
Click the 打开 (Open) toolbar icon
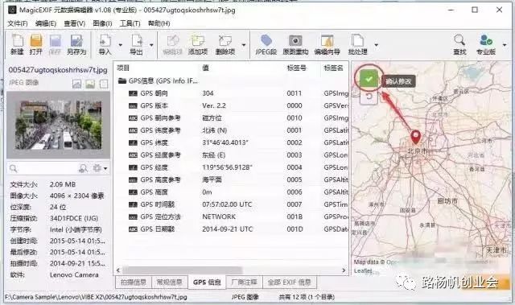(36, 44)
